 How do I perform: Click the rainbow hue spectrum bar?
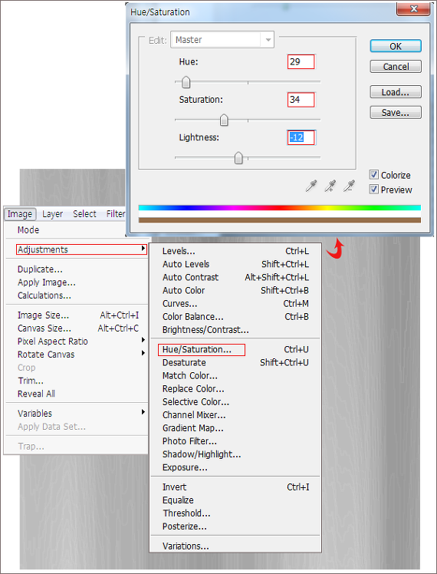(x=279, y=207)
